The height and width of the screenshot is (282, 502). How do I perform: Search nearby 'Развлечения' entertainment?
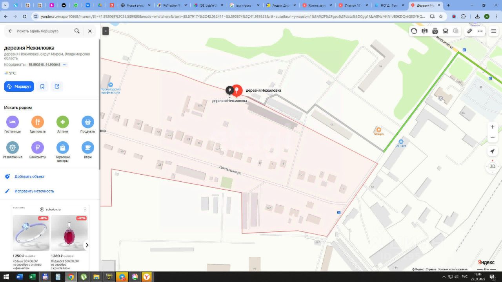coord(13,150)
